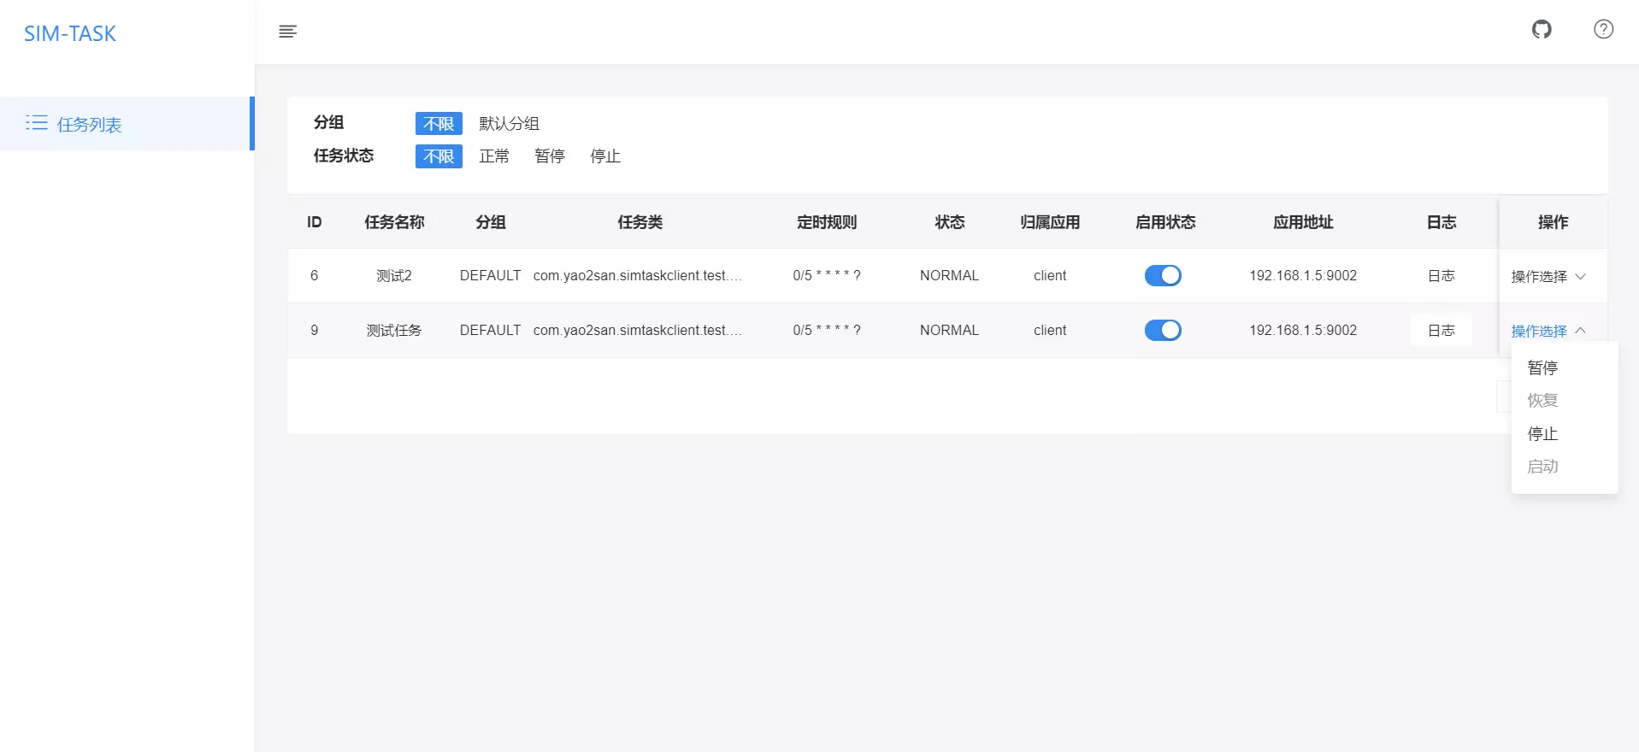Viewport: 1639px width, 752px height.
Task: Filter tasks by 暂停 status
Action: [550, 156]
